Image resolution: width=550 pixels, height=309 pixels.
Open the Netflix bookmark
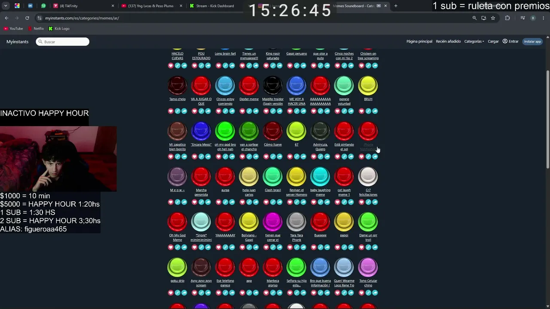(x=36, y=29)
